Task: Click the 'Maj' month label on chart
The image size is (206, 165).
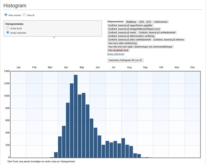Action: (82, 67)
